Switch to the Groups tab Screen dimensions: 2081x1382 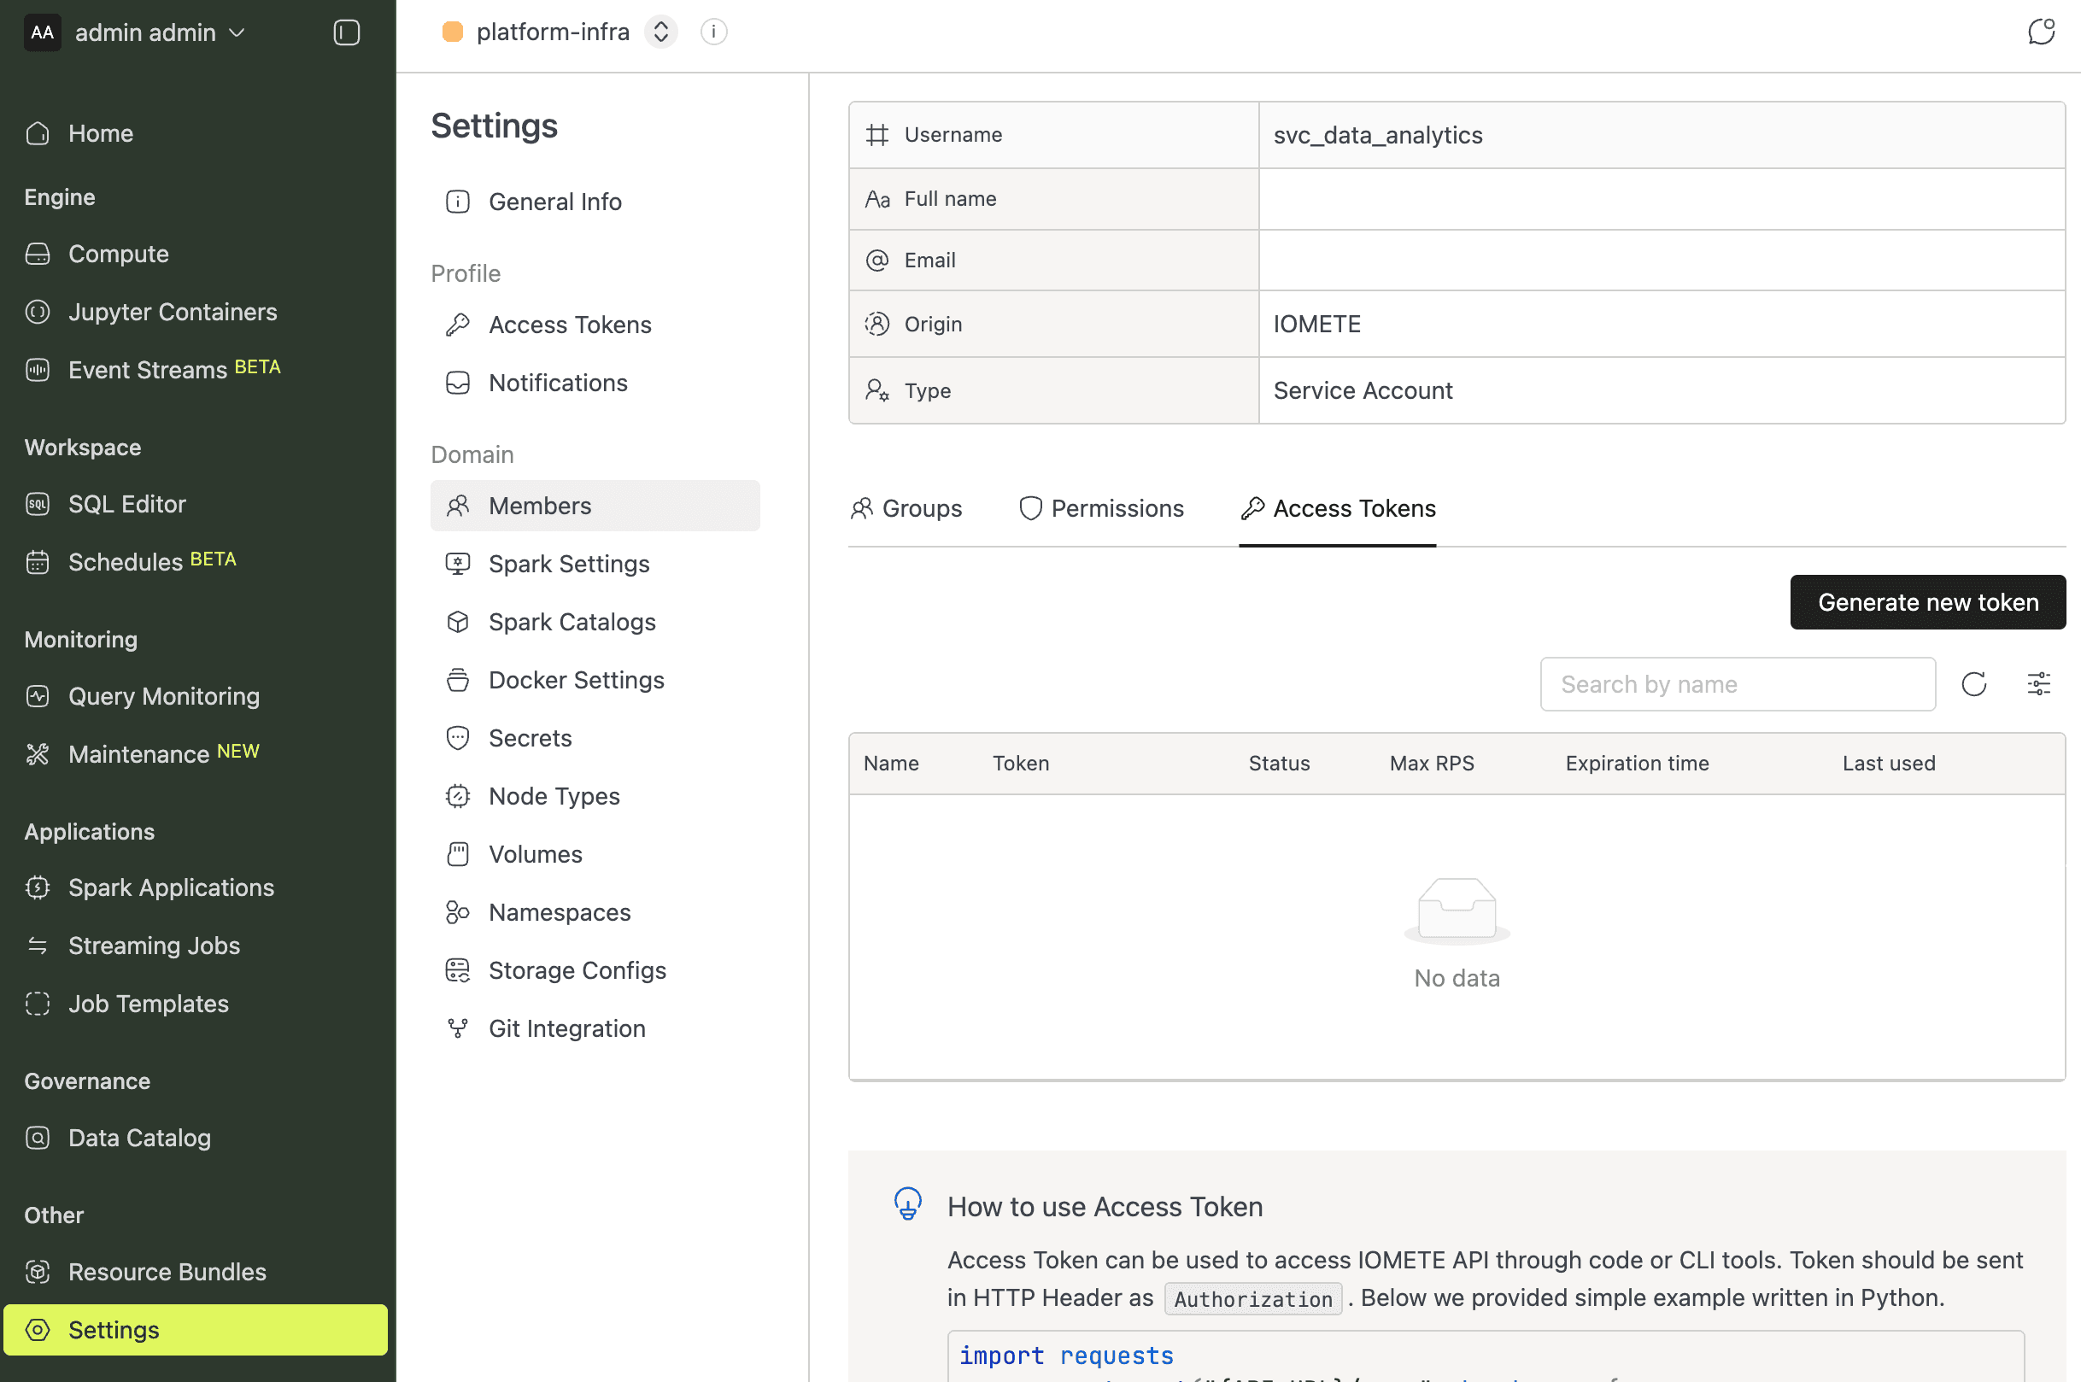click(906, 507)
